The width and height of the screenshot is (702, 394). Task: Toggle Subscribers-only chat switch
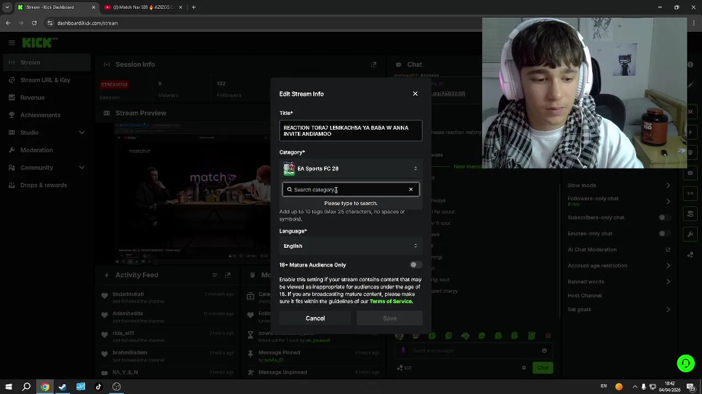point(663,217)
